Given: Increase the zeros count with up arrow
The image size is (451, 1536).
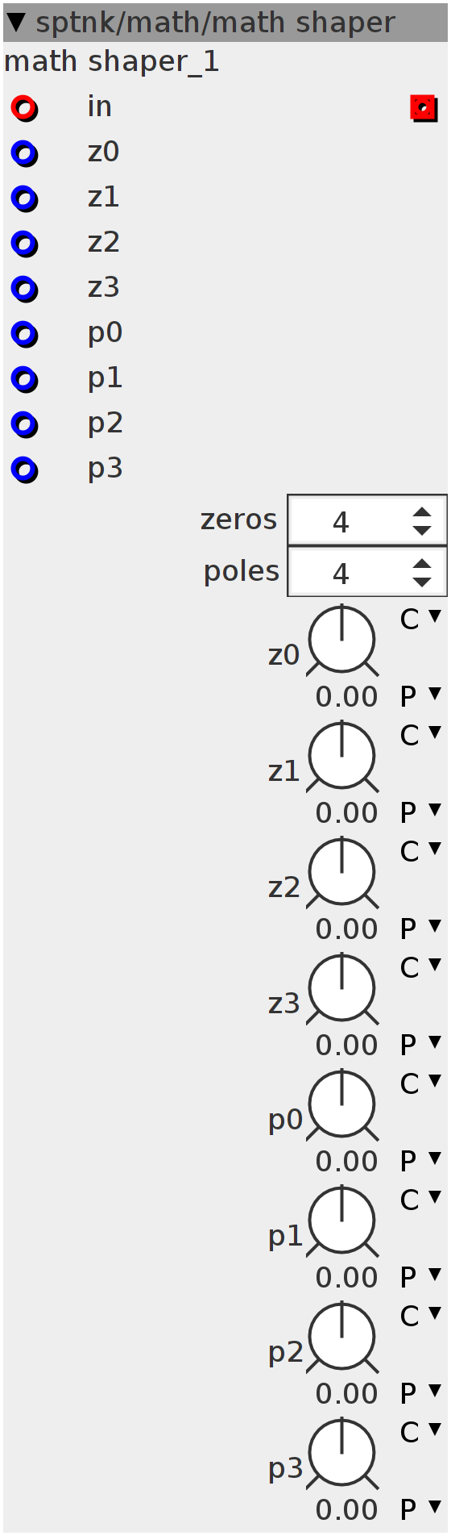Looking at the screenshot, I should [x=422, y=512].
